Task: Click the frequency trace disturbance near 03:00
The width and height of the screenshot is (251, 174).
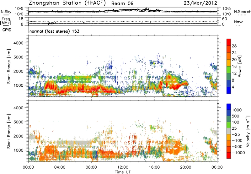Action: 51,23
